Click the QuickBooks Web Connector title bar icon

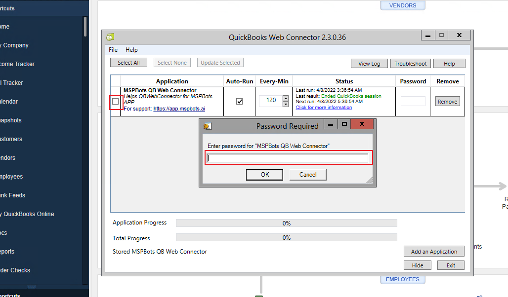click(x=110, y=37)
